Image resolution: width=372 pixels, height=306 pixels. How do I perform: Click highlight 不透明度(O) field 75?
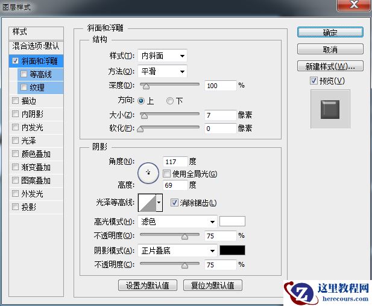pyautogui.click(x=221, y=236)
